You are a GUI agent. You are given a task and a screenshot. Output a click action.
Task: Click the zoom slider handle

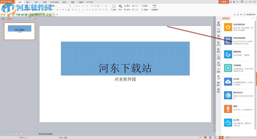coord(243,137)
